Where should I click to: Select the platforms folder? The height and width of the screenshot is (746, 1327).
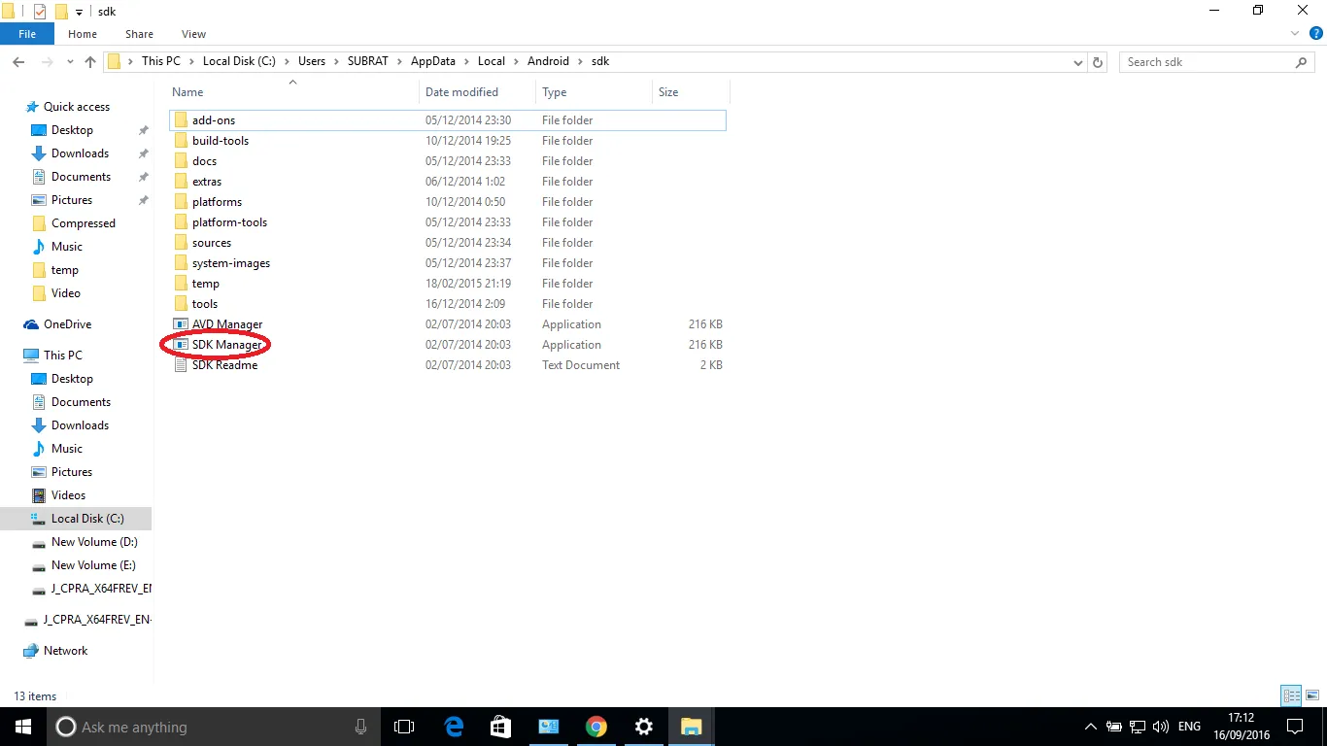click(x=447, y=202)
